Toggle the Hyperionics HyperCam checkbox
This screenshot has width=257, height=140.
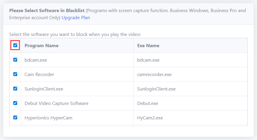(x=15, y=118)
